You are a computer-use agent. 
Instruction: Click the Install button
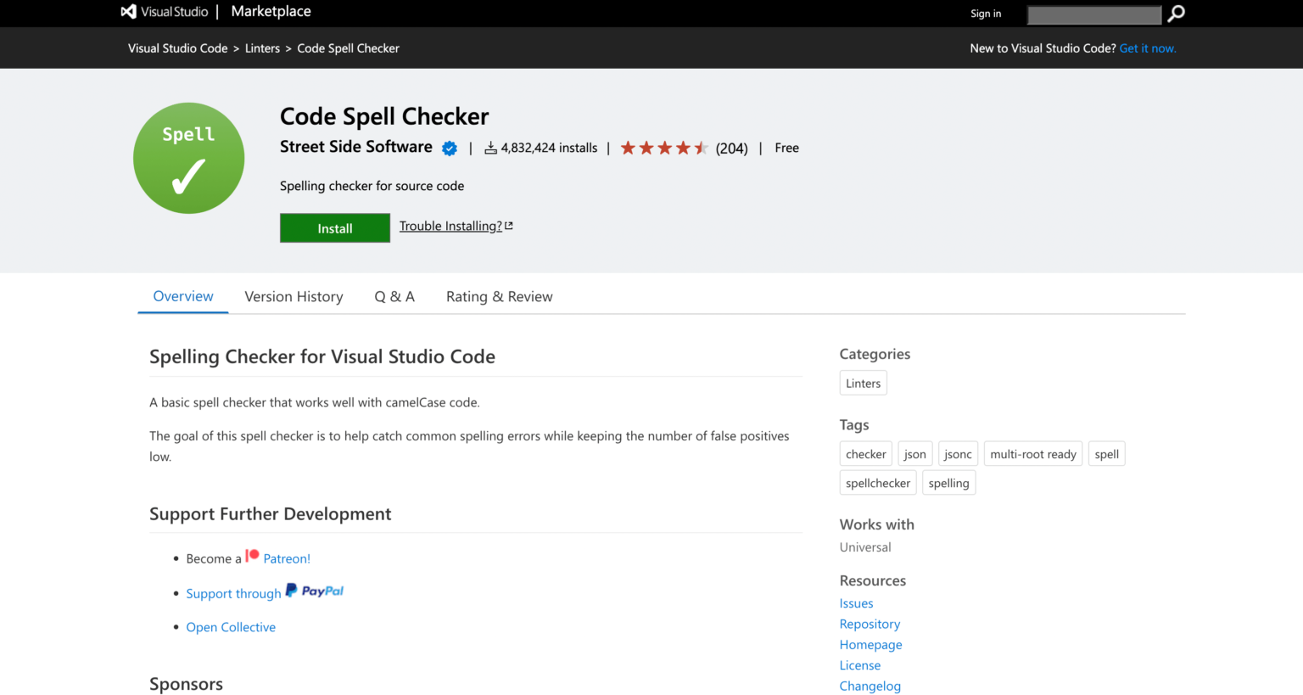[334, 227]
